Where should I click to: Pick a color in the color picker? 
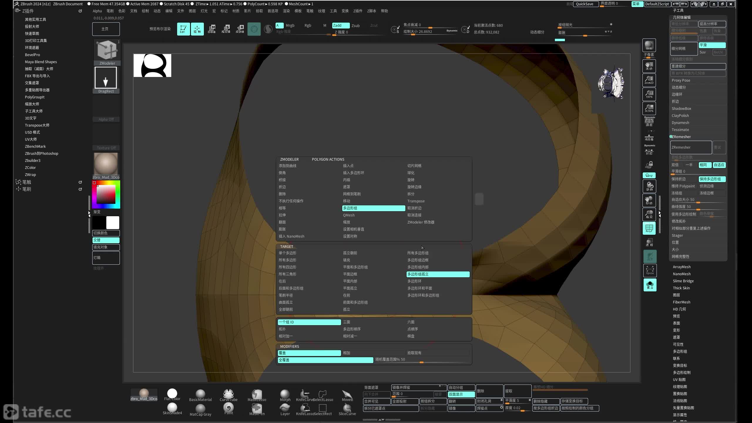pos(106,194)
